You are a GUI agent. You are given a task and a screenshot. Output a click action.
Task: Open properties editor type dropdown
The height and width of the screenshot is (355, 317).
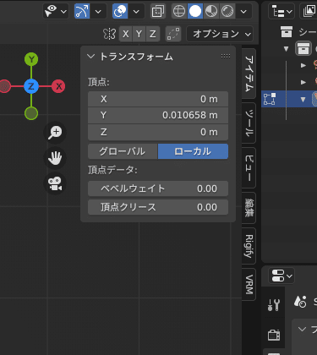point(281,276)
